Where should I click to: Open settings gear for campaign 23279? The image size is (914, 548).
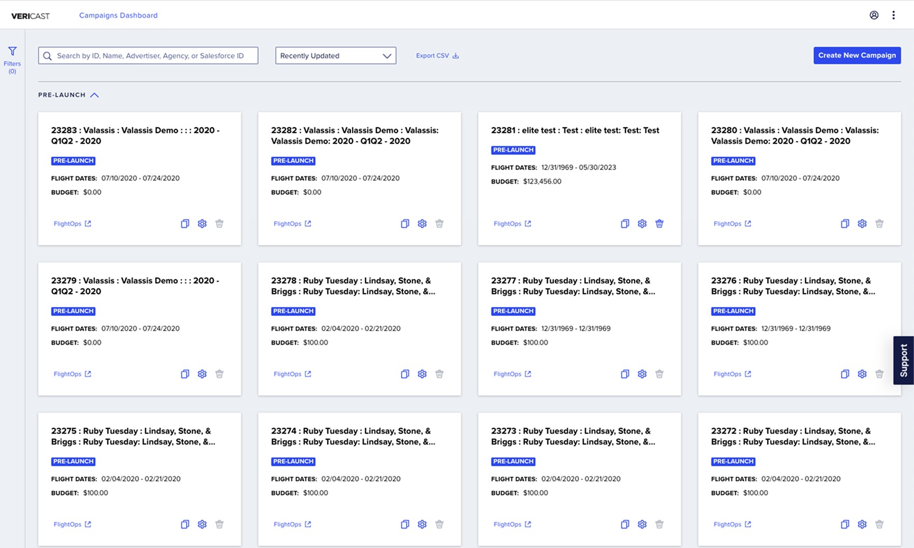(202, 374)
